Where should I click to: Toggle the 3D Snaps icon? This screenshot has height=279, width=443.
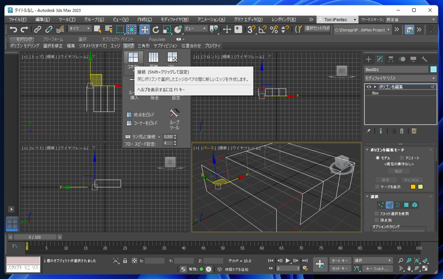point(251,29)
